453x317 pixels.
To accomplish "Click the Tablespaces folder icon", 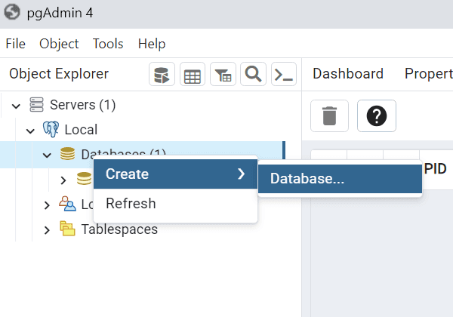I will click(67, 229).
